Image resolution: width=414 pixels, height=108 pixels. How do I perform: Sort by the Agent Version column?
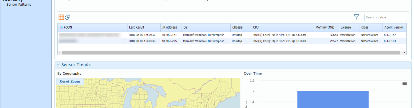[x=394, y=27]
